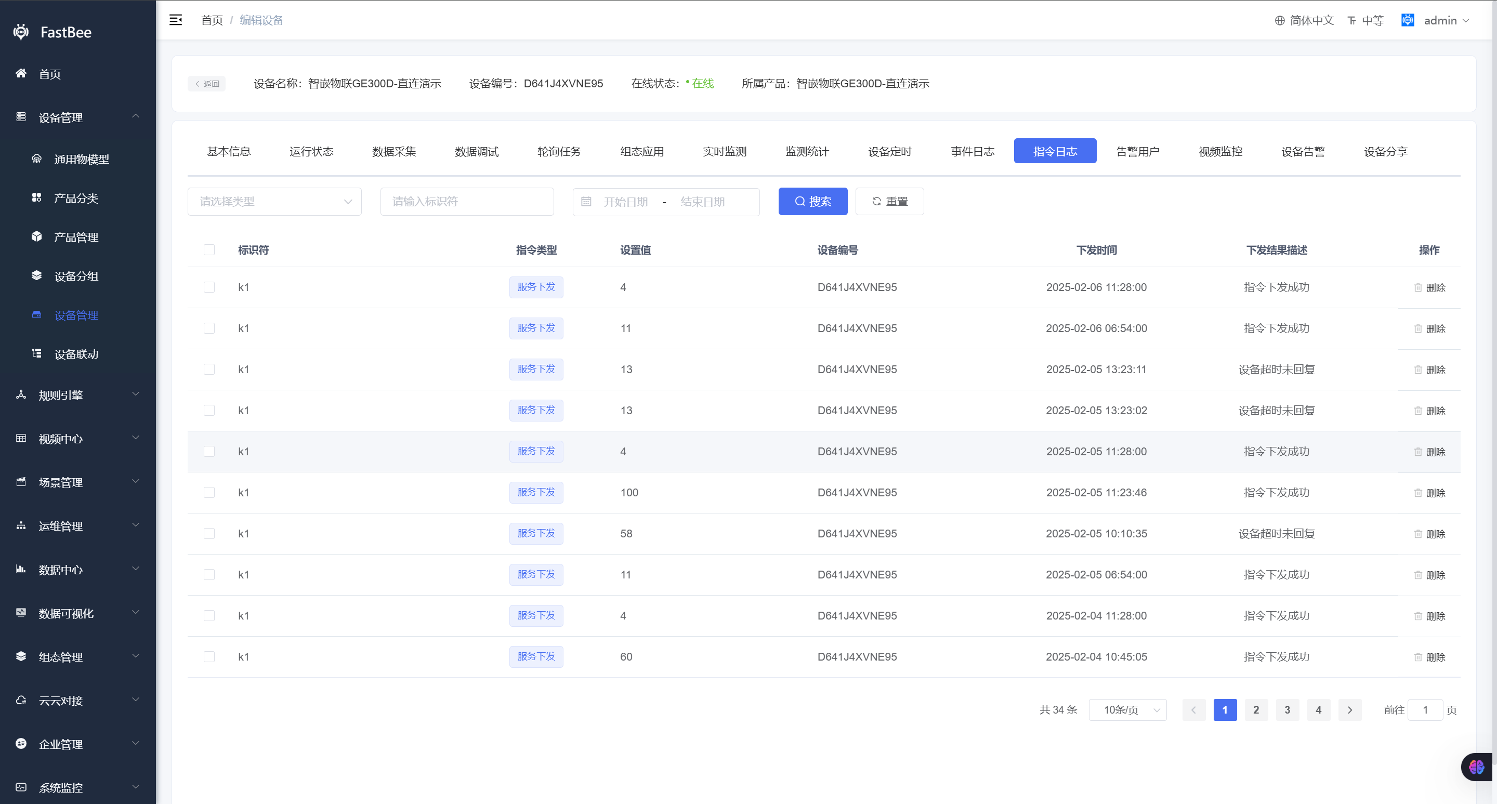Click the 产品管理 cube icon
This screenshot has width=1497, height=804.
(36, 236)
